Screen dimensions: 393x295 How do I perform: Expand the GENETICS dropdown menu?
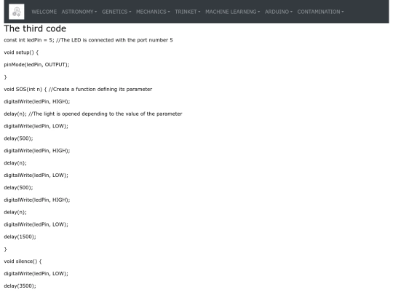click(x=116, y=12)
